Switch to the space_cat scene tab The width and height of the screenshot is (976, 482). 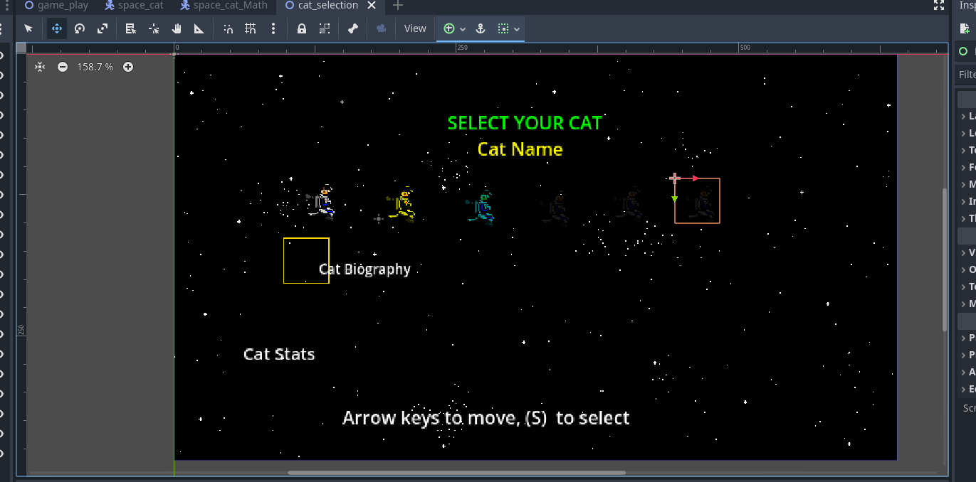[x=134, y=6]
